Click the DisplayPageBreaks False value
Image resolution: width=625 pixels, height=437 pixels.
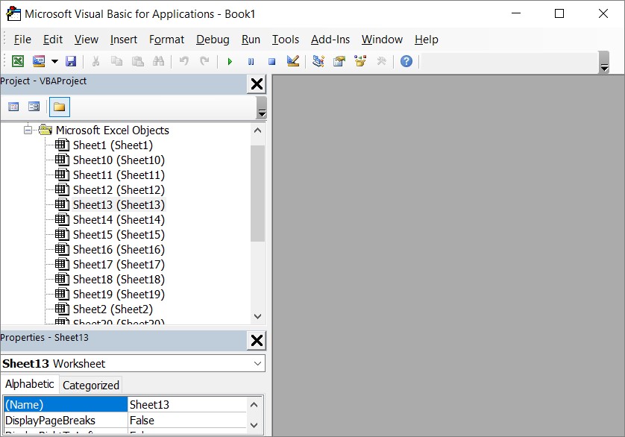point(187,421)
